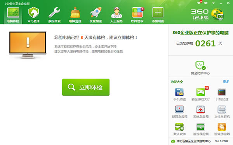Click the 功能大全 section label
This screenshot has width=233, height=145.
click(x=177, y=82)
